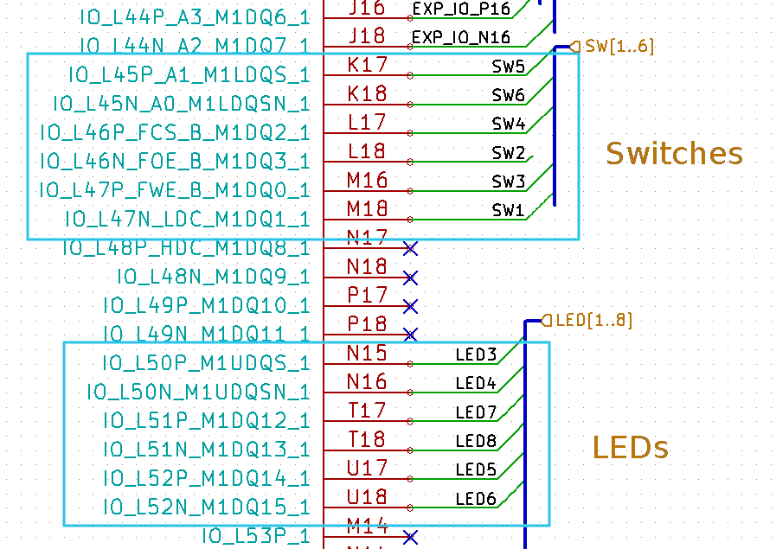Click pin name IO_L50P_M1UDQS_1
This screenshot has height=549, width=776.
[x=206, y=363]
